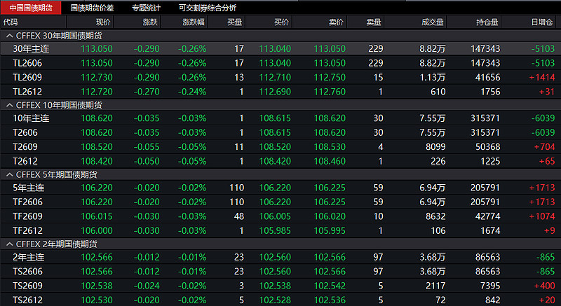561x306 pixels.
Task: Select the TS2612 contract row
Action: (x=280, y=300)
